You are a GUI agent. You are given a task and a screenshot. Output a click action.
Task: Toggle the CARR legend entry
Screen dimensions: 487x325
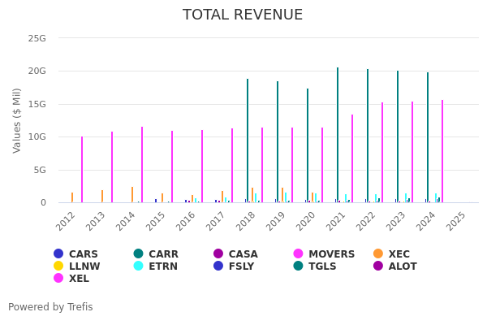tap(139, 254)
